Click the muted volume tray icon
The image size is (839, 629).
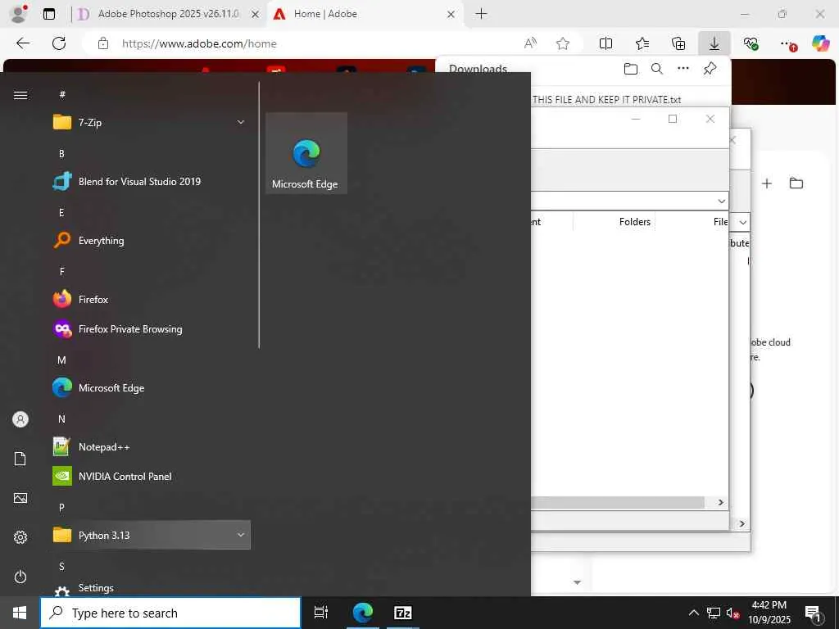(732, 613)
